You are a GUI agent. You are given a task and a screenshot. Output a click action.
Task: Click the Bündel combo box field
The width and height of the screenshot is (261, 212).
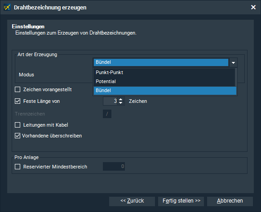coord(161,62)
